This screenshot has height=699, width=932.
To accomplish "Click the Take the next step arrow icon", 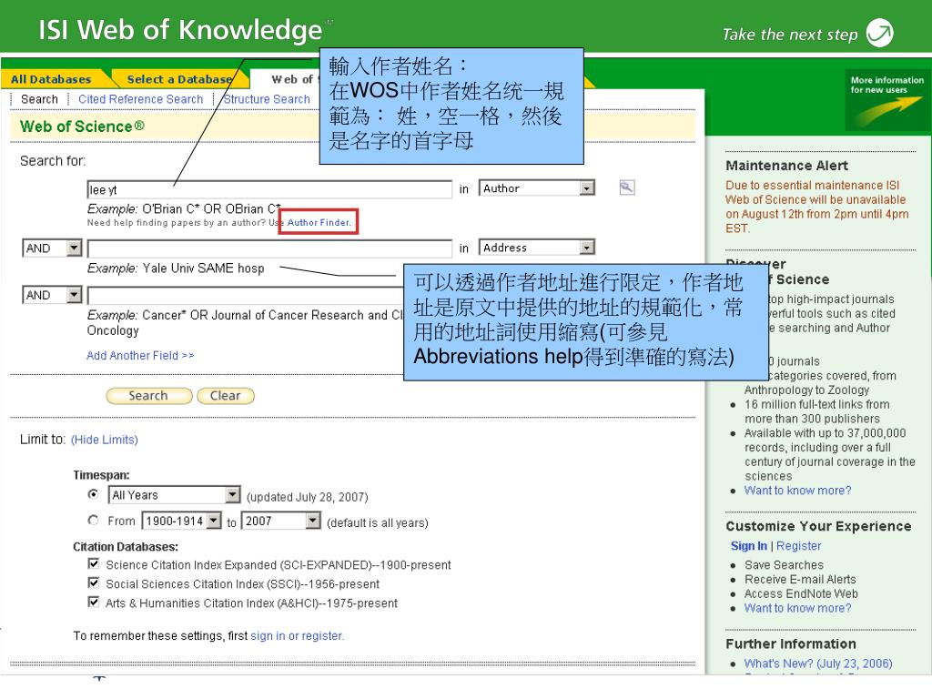I will click(x=880, y=33).
